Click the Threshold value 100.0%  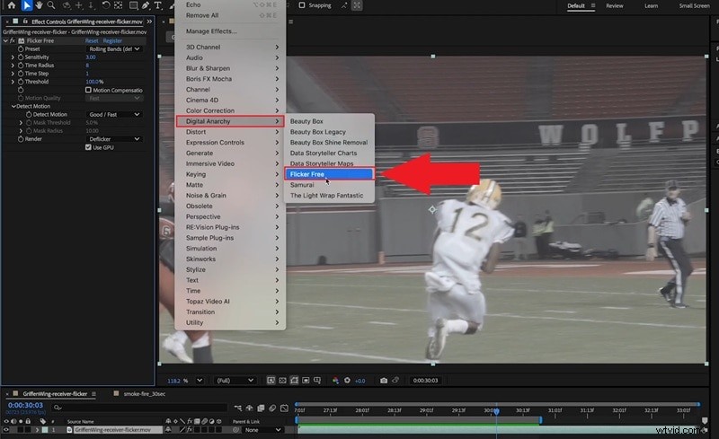click(94, 82)
